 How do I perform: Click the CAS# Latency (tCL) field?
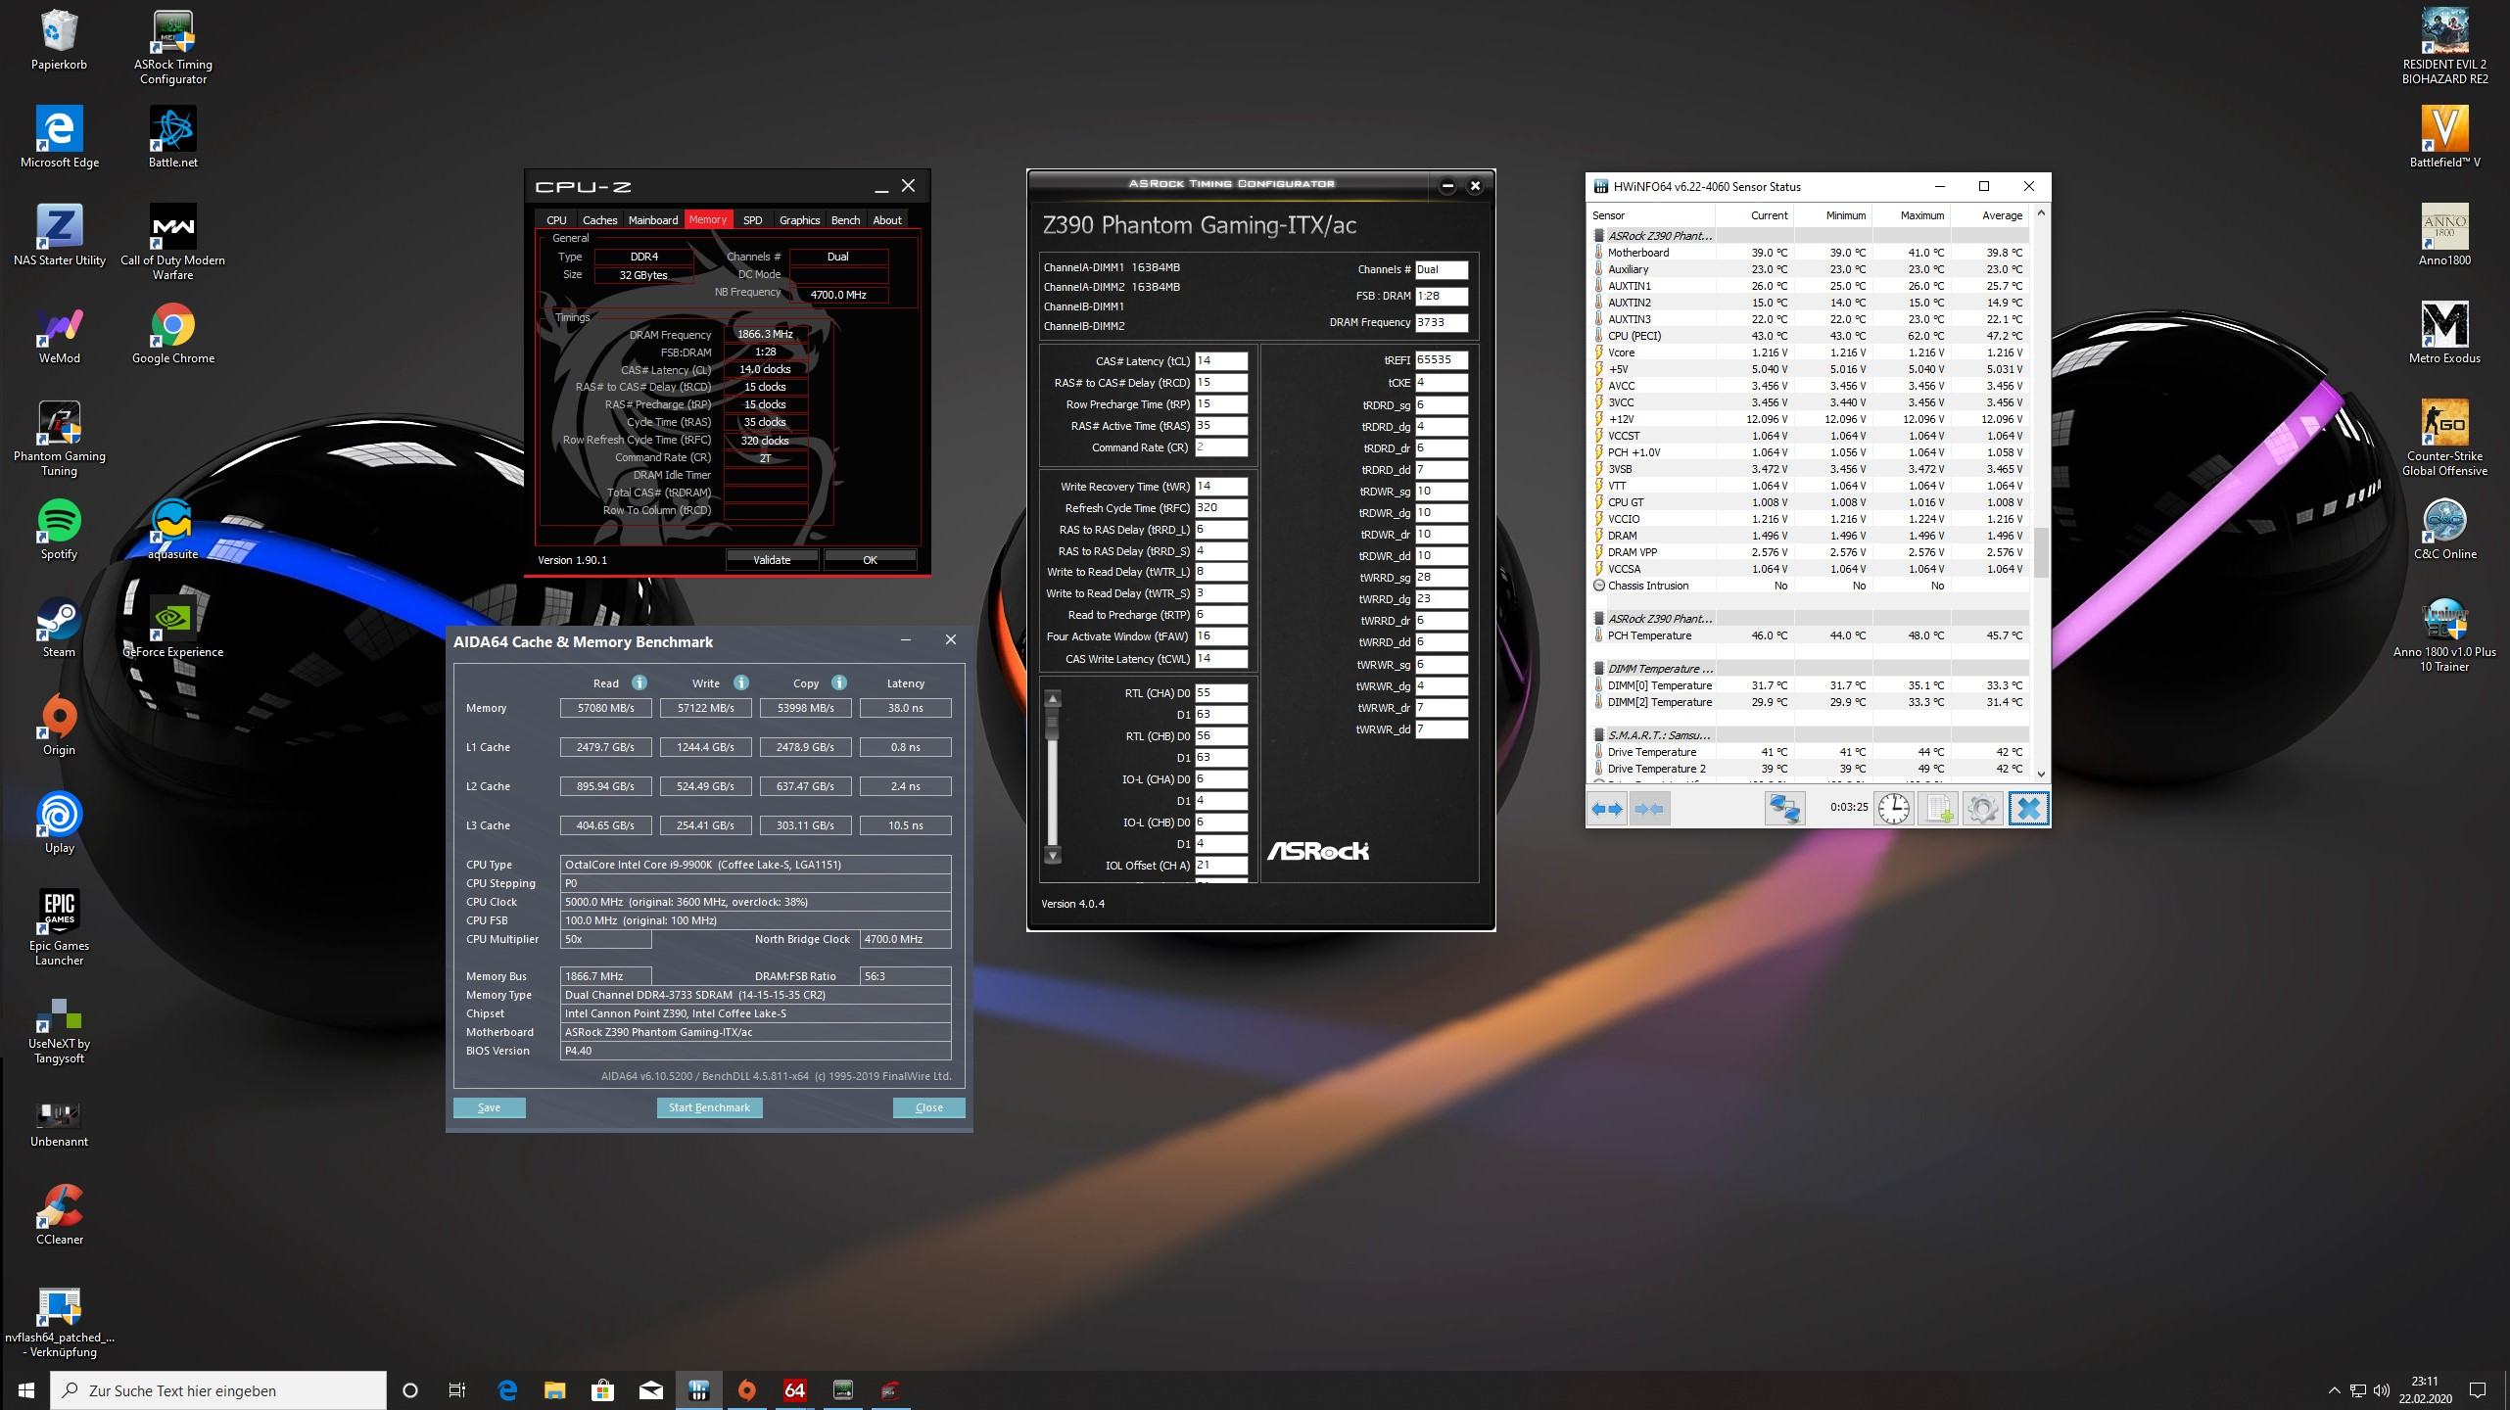pyautogui.click(x=1220, y=361)
